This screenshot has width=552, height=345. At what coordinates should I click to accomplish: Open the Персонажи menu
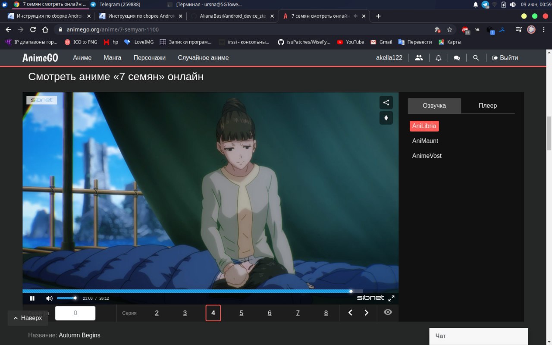coord(150,58)
